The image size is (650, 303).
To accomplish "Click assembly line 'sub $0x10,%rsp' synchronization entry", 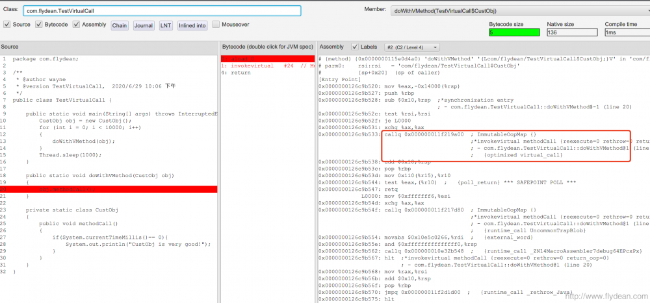I will [416, 100].
